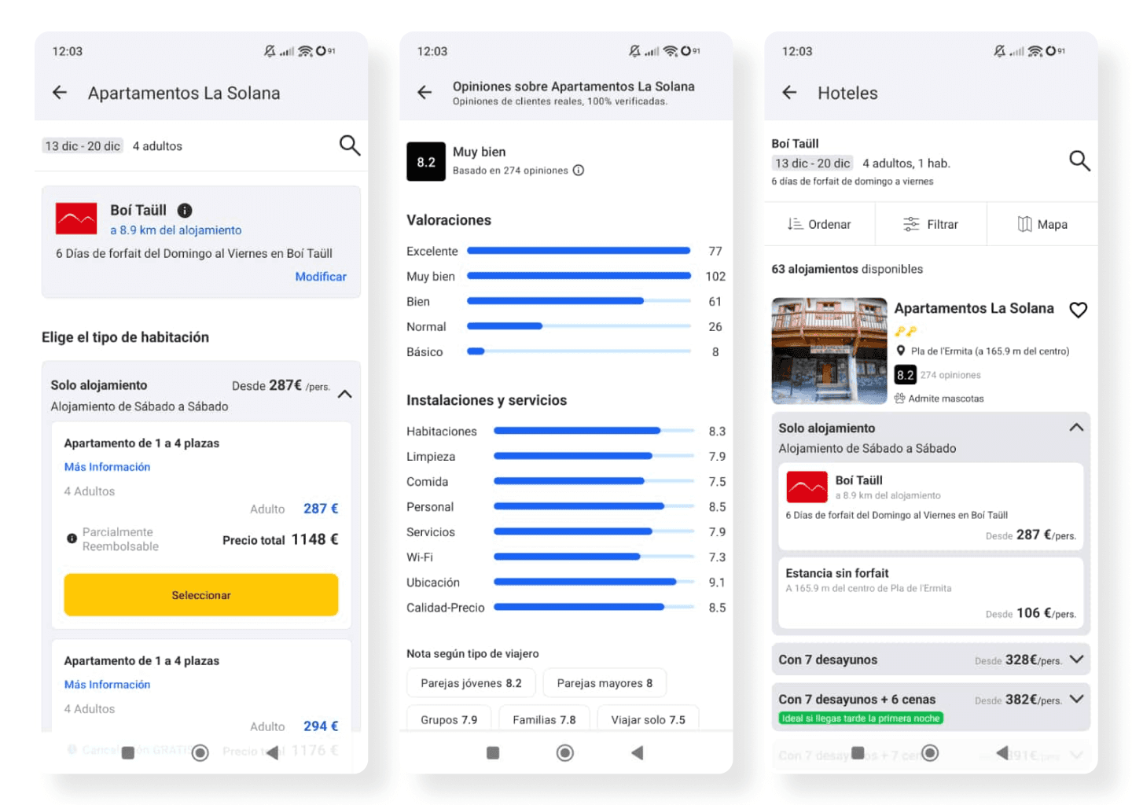Switch to Mapa view
1132x805 pixels.
click(1042, 224)
